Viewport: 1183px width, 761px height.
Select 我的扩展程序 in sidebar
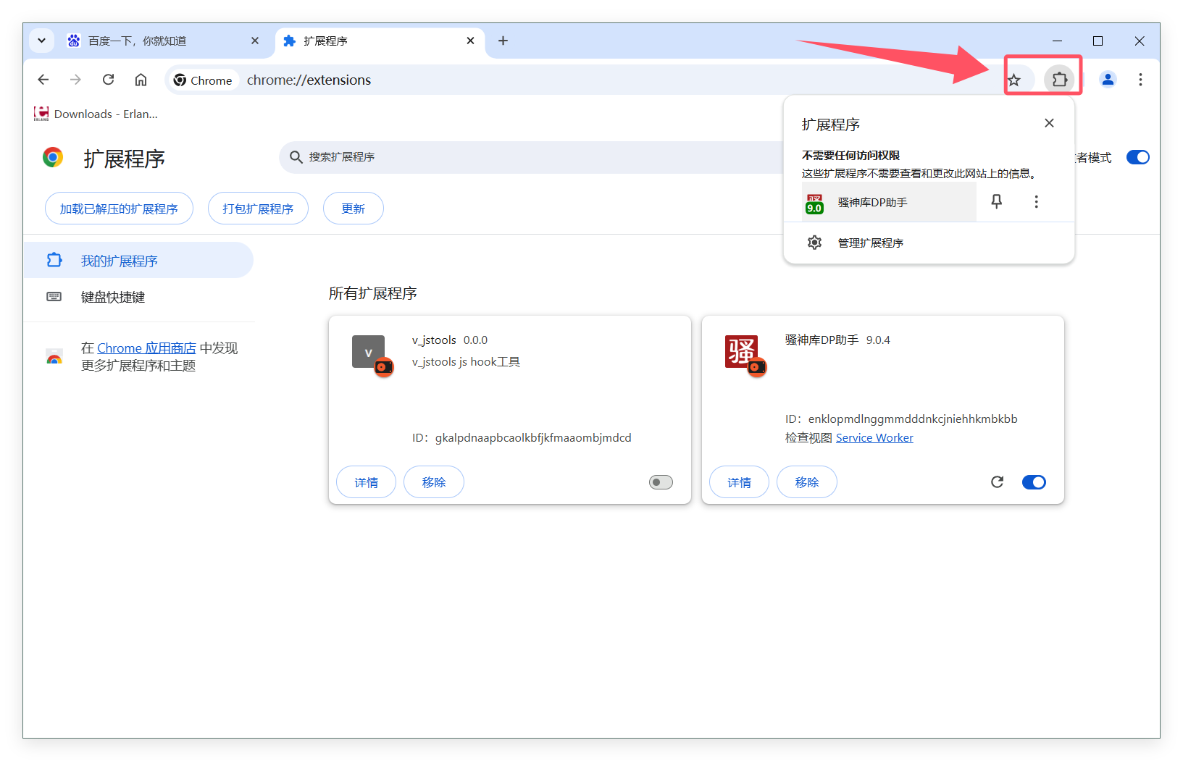coord(138,261)
